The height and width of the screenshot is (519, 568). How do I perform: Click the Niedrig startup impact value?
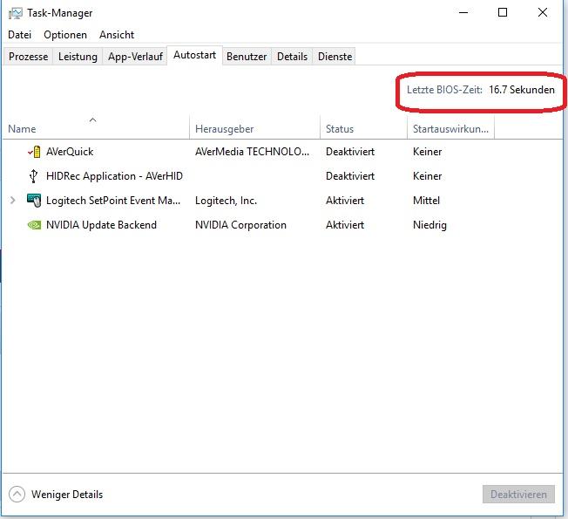click(x=429, y=225)
